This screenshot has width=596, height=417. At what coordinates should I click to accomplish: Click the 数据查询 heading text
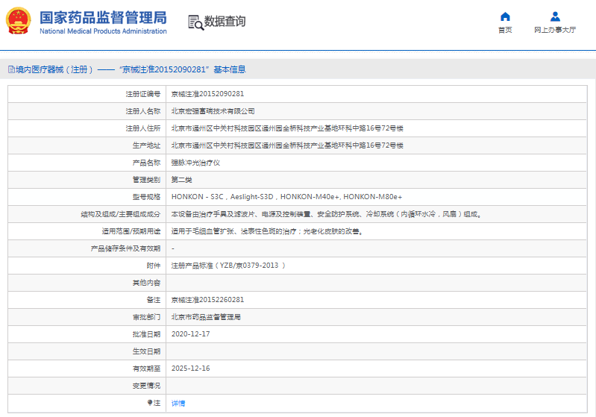pyautogui.click(x=225, y=22)
